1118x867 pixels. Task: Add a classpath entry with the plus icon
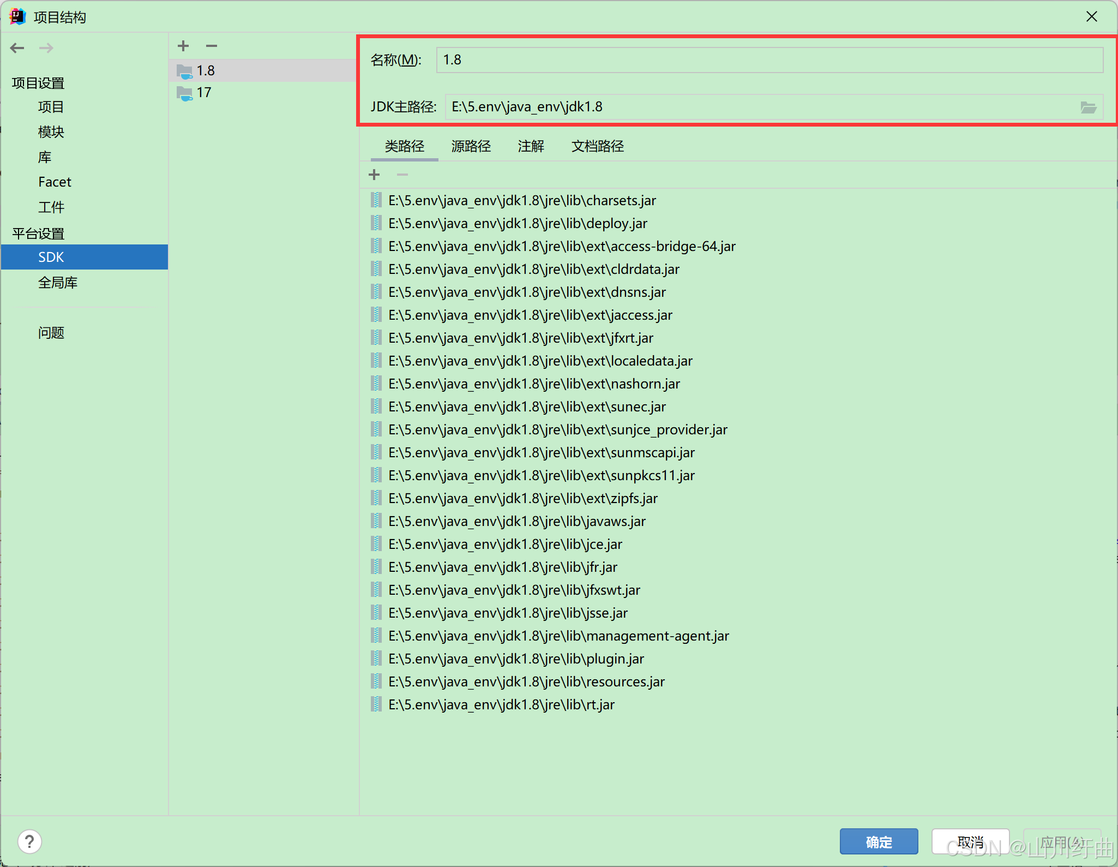click(x=374, y=175)
